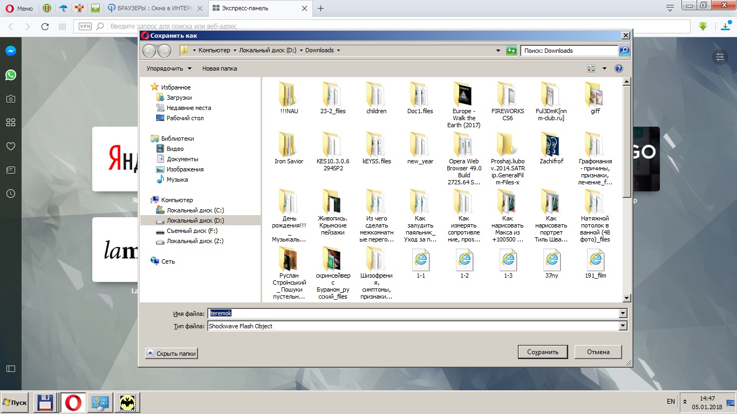
Task: Open Messenger in the Opera sidebar
Action: (x=11, y=51)
